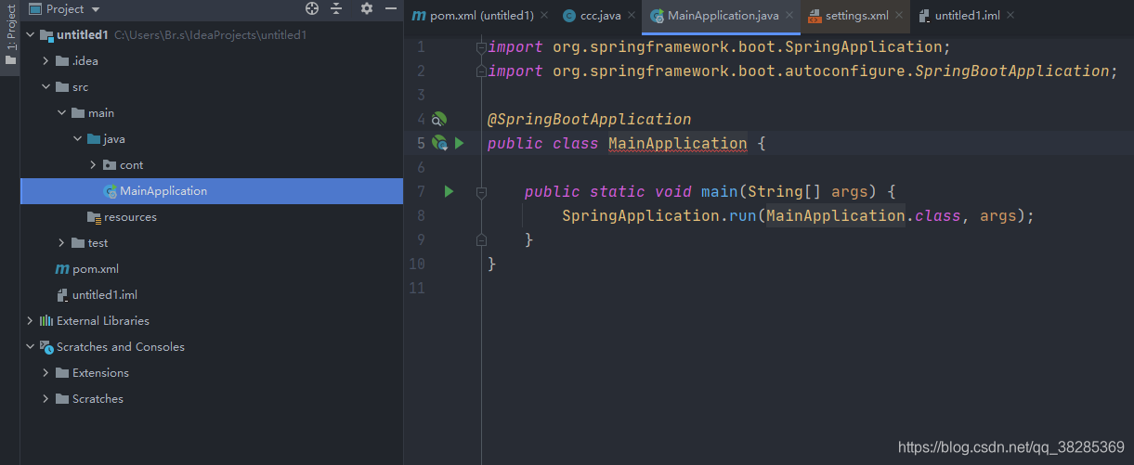This screenshot has width=1134, height=465.
Task: Collapse Scratches and Consoles node
Action: coord(31,347)
